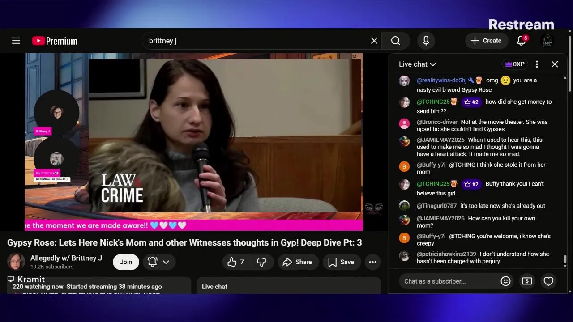Viewport: 573px width, 322px height.
Task: Open channel name Allegedly w/ Brittney J
Action: (x=66, y=258)
